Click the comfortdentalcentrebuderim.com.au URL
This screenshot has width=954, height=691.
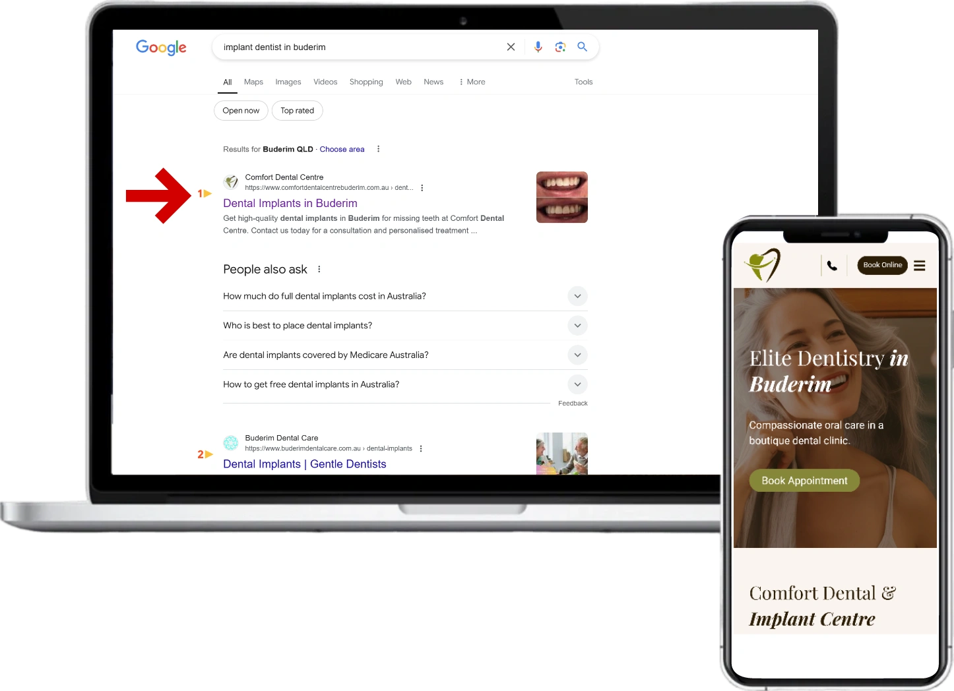(x=329, y=188)
